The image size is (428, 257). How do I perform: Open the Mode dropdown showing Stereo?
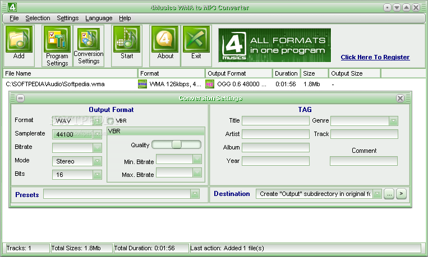[97, 161]
